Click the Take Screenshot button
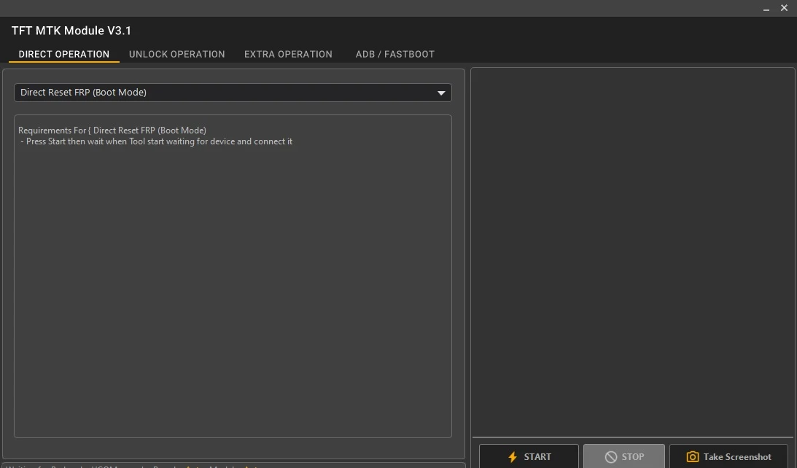The width and height of the screenshot is (797, 468). [728, 456]
